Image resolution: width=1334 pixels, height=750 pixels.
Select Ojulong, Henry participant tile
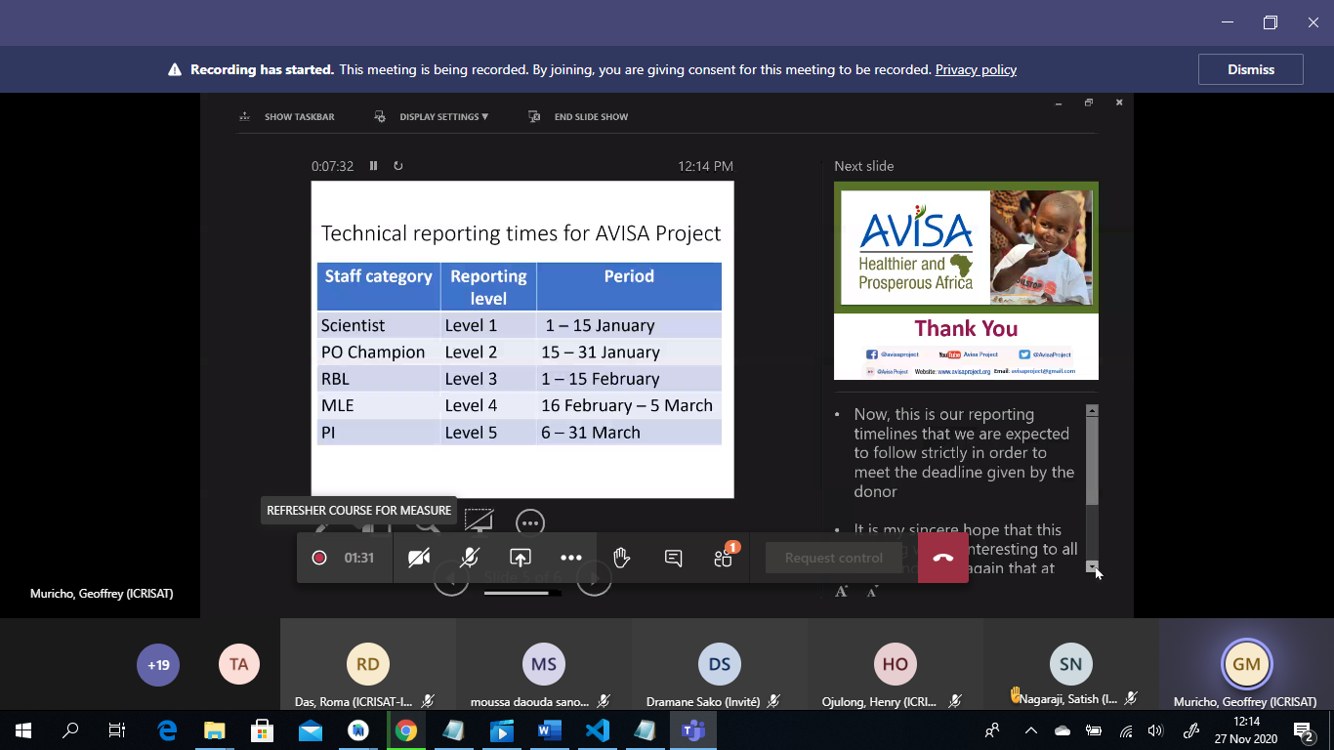[896, 664]
